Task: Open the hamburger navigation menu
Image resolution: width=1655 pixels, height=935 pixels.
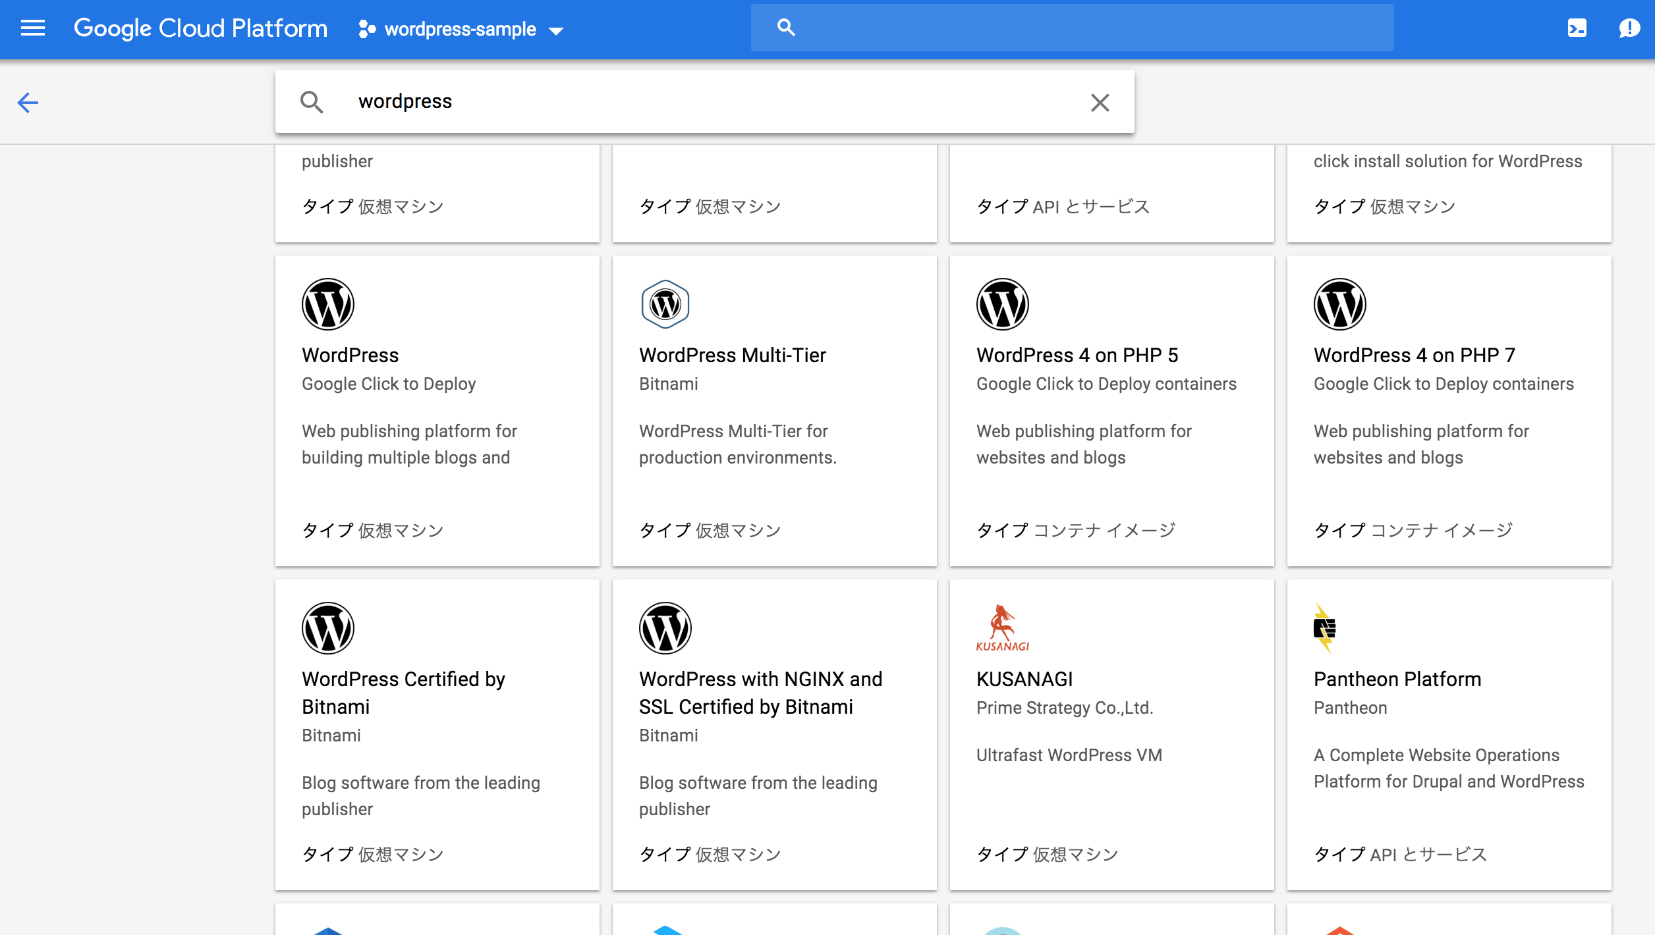Action: click(33, 28)
